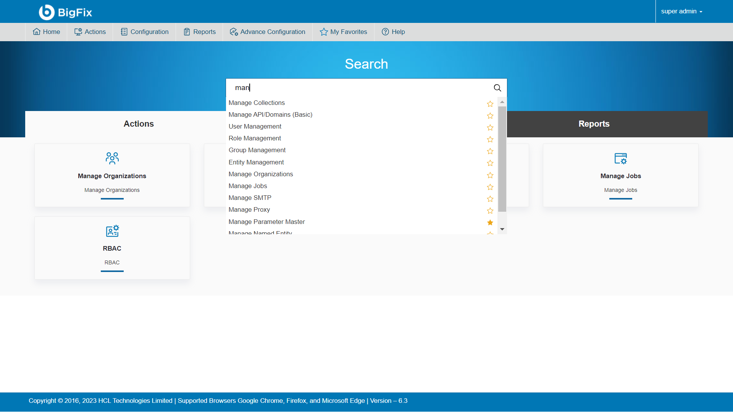The width and height of the screenshot is (733, 412).
Task: Open My Favorites in the navbar
Action: (343, 32)
